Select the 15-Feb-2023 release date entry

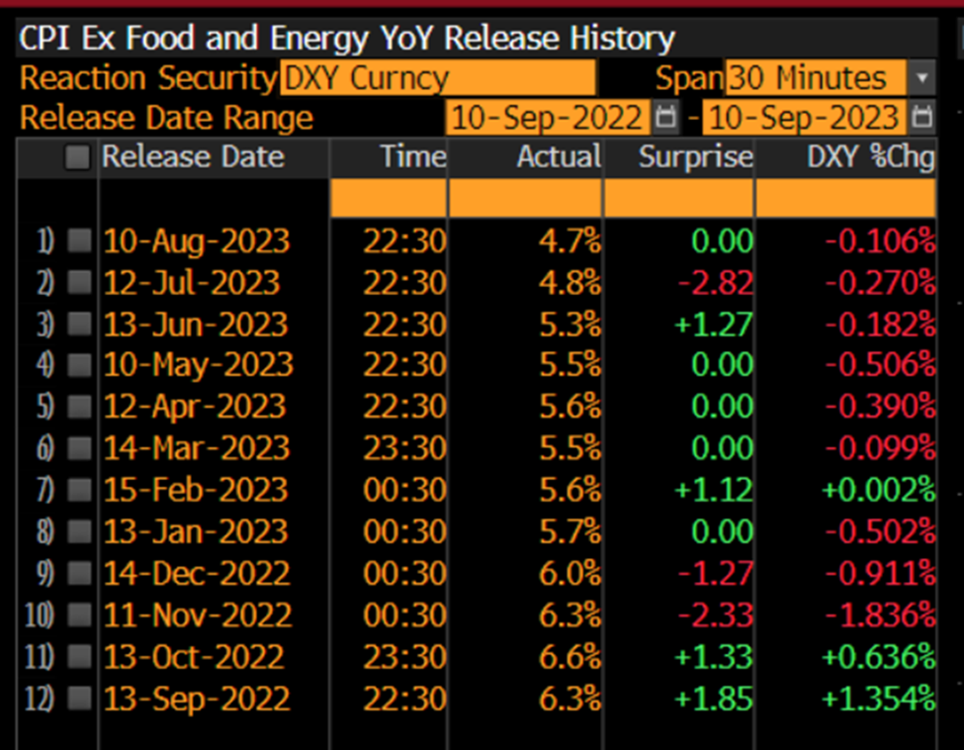click(x=197, y=490)
